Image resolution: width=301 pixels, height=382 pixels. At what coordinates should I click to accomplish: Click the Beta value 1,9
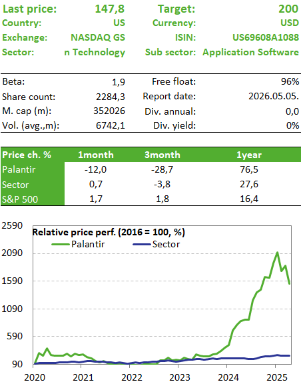pyautogui.click(x=119, y=82)
